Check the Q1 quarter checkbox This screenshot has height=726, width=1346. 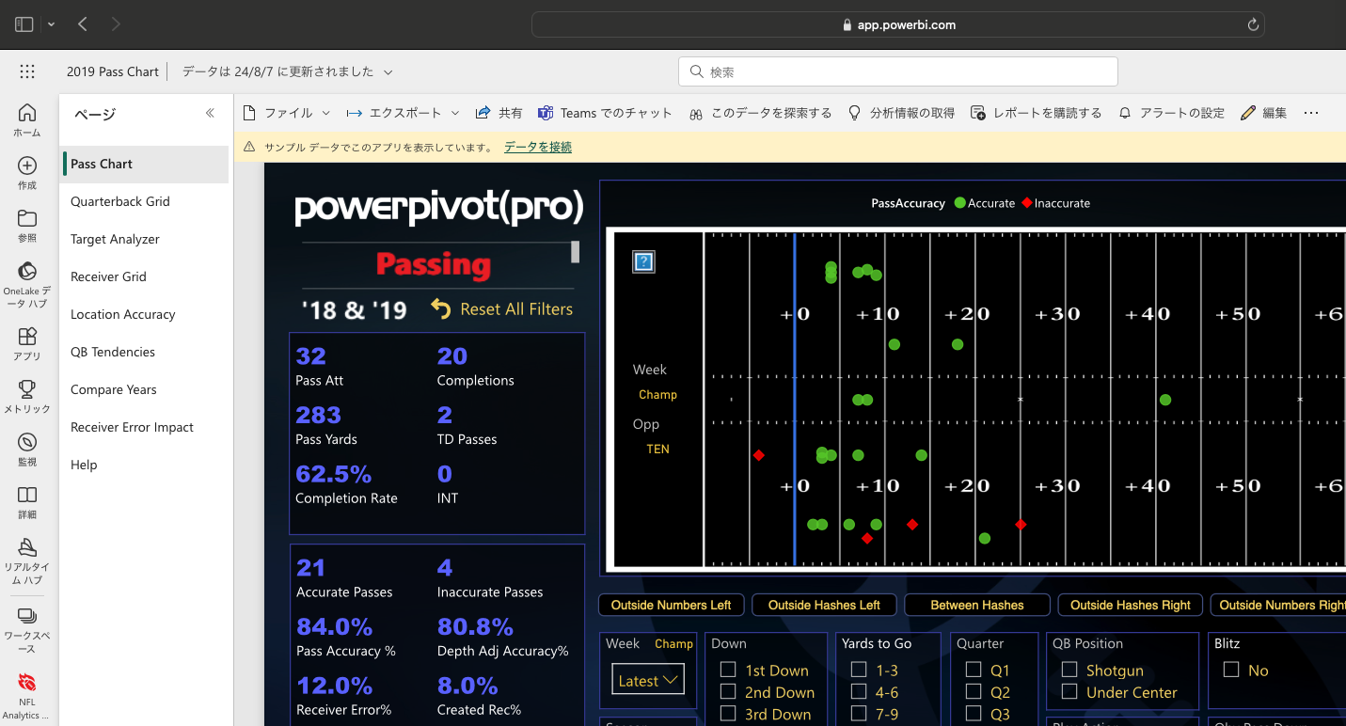[974, 670]
